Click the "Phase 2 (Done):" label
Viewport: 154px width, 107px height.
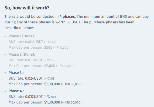point(22,54)
